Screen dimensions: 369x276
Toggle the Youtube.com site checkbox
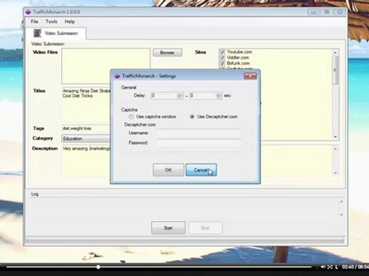223,52
